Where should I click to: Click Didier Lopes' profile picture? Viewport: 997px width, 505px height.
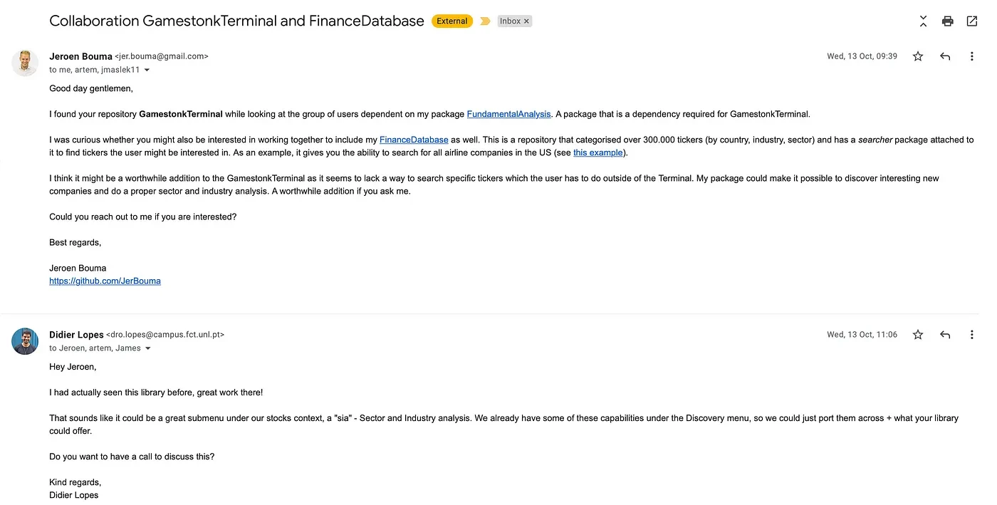coord(25,341)
